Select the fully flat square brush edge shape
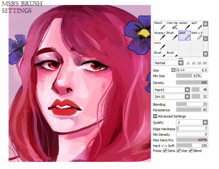 [205, 63]
